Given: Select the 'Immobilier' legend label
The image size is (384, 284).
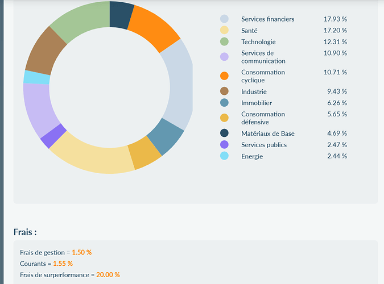Looking at the screenshot, I should click(x=257, y=103).
